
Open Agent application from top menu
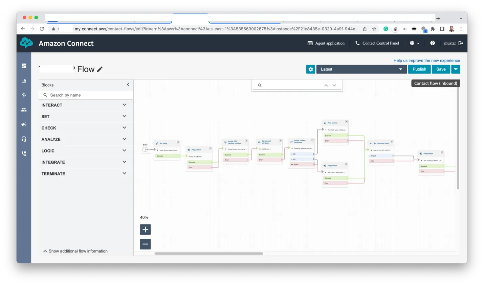click(x=326, y=43)
